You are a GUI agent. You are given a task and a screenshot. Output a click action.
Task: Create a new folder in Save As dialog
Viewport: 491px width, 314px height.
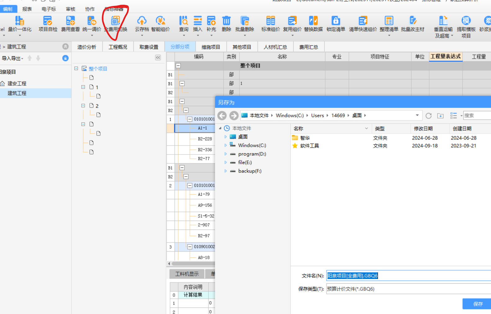[440, 116]
